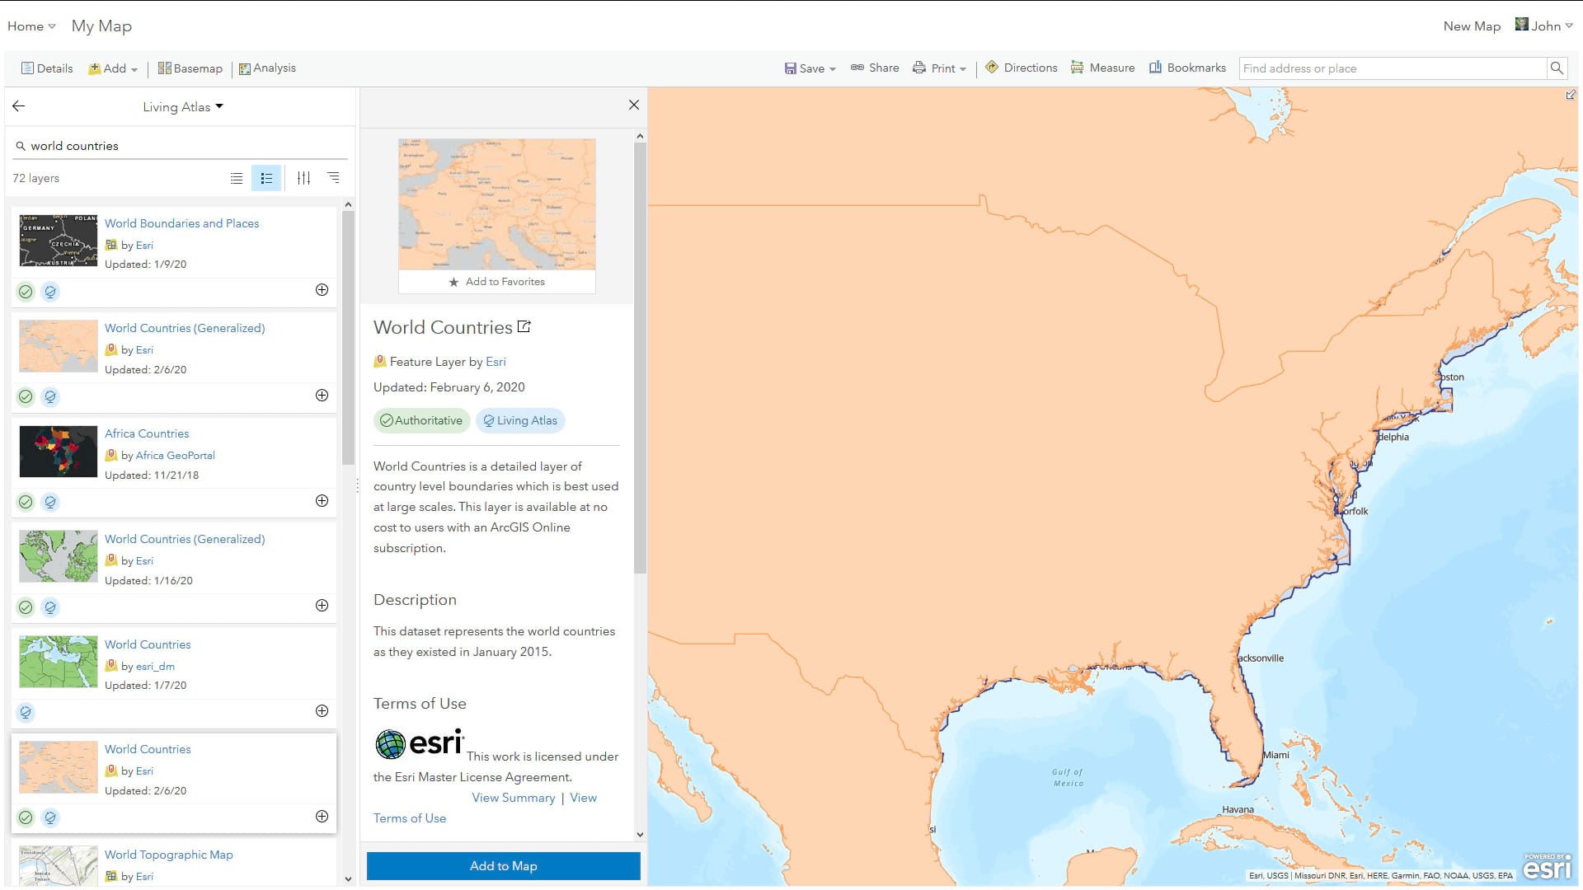The height and width of the screenshot is (890, 1583).
Task: Click the Africa Countries thumbnail
Action: [x=59, y=452]
